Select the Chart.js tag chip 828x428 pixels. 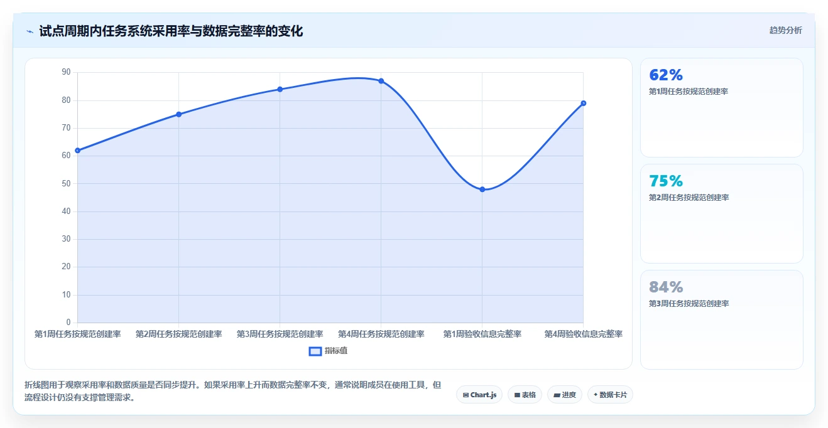(x=479, y=395)
